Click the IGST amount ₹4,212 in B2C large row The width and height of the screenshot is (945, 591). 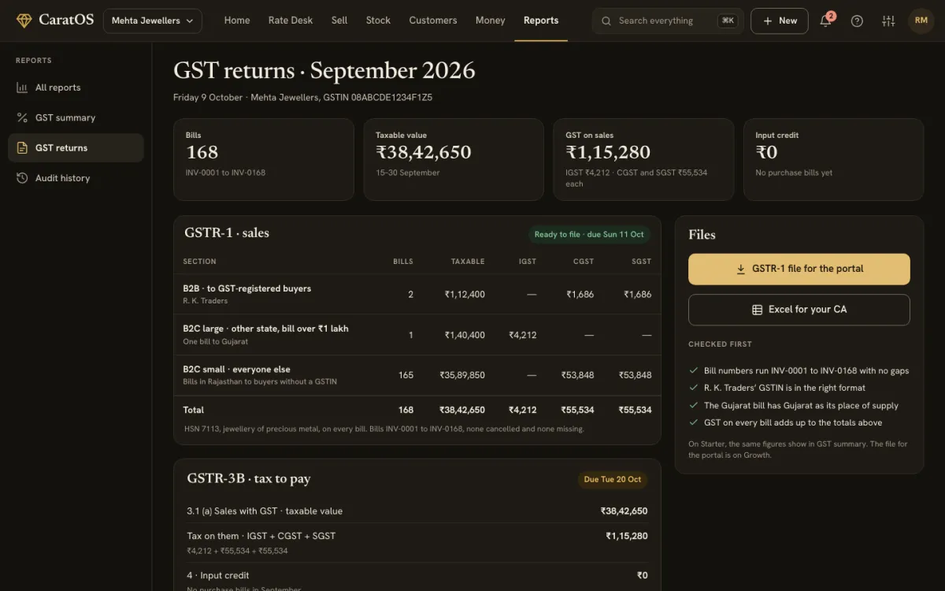(x=523, y=335)
